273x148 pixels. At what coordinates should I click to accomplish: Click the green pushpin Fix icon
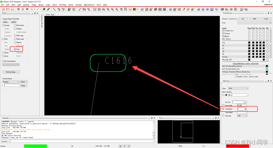coord(48,9)
